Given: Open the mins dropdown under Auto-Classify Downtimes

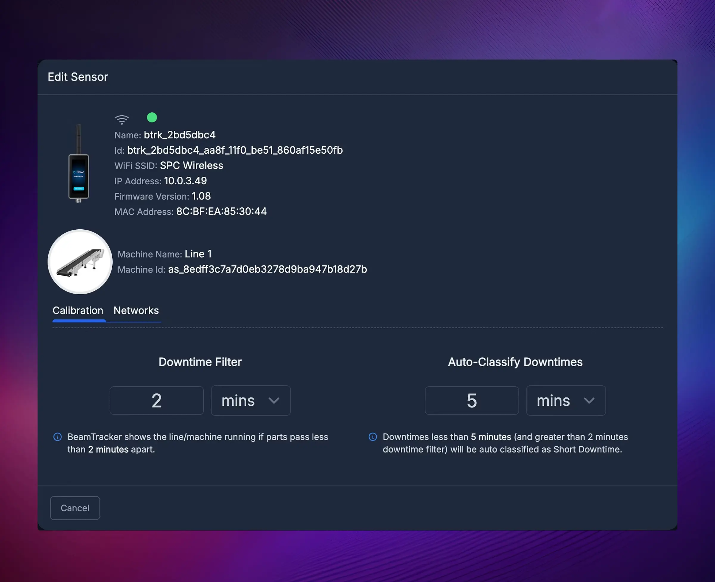Looking at the screenshot, I should click(565, 400).
